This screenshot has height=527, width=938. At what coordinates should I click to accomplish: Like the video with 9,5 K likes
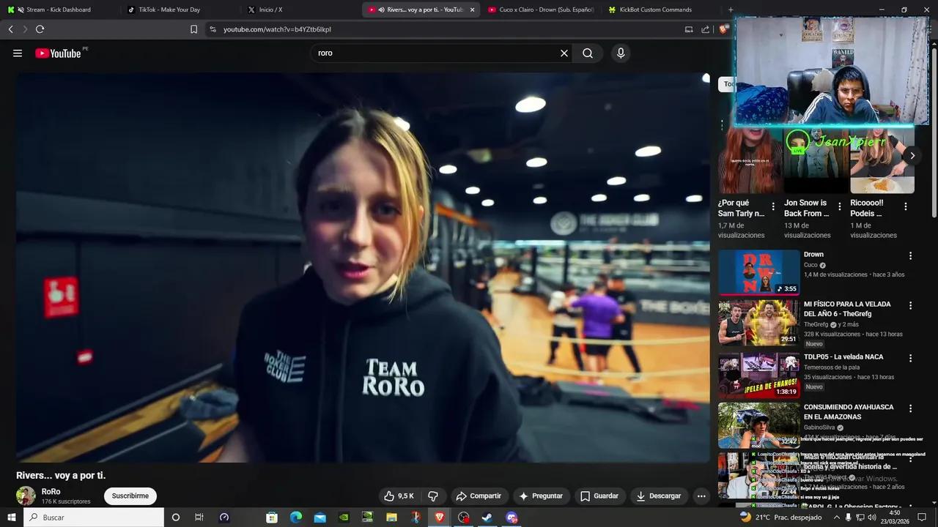point(399,496)
